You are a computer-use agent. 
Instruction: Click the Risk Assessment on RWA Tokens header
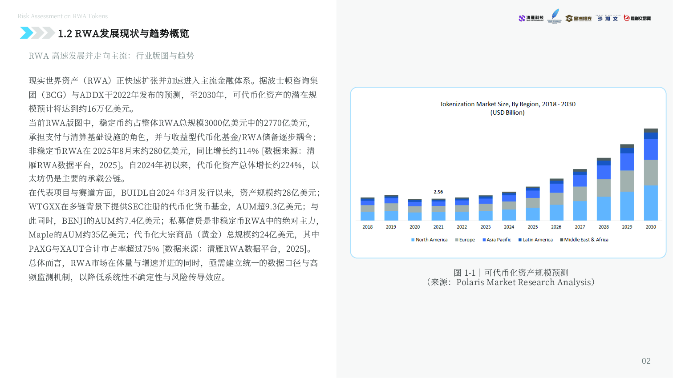point(63,16)
